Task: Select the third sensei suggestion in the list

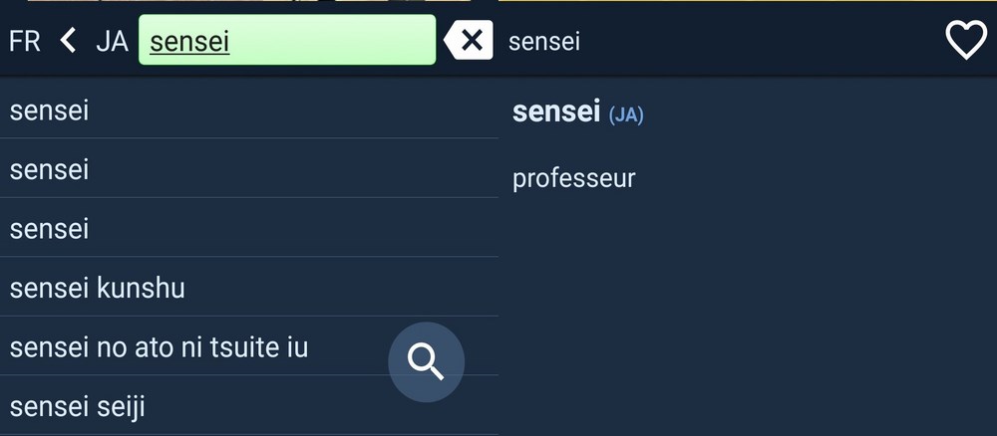Action: coord(50,229)
